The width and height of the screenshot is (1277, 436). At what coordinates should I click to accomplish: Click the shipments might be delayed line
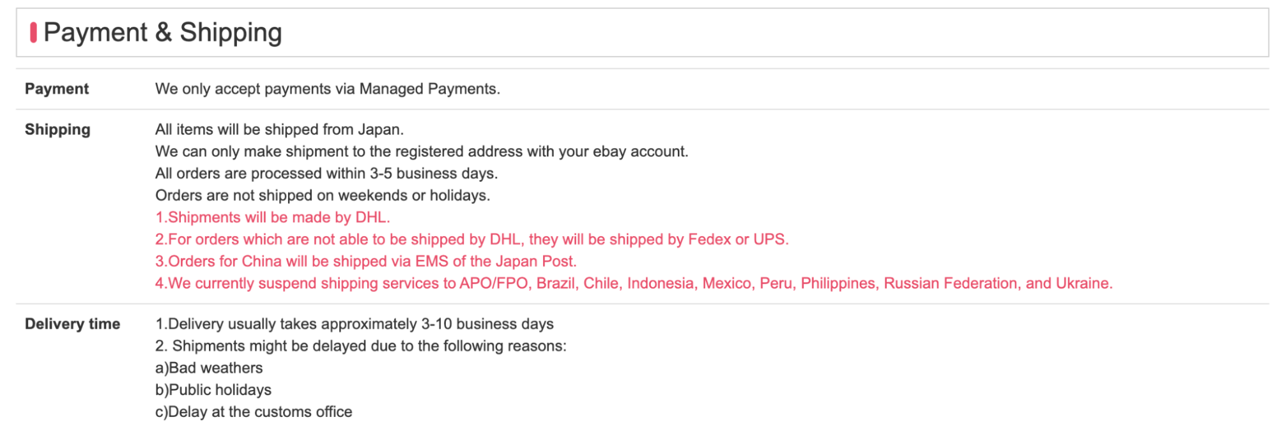361,346
